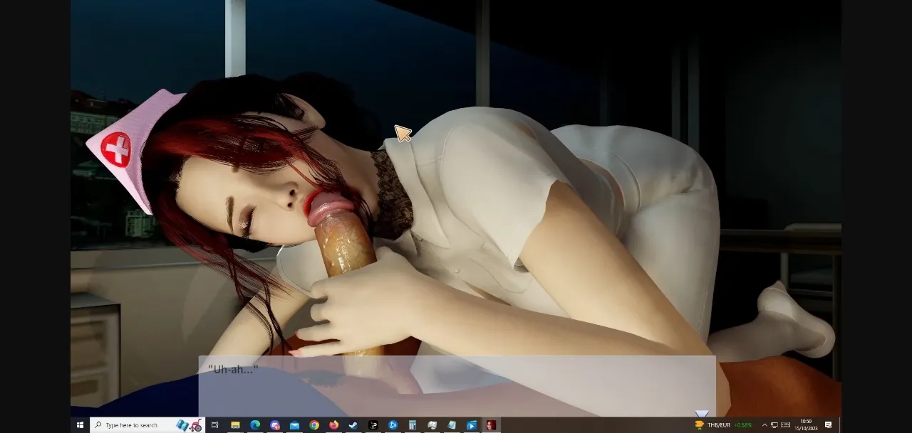Open the Start menu
Image resolution: width=912 pixels, height=433 pixels.
[x=78, y=424]
